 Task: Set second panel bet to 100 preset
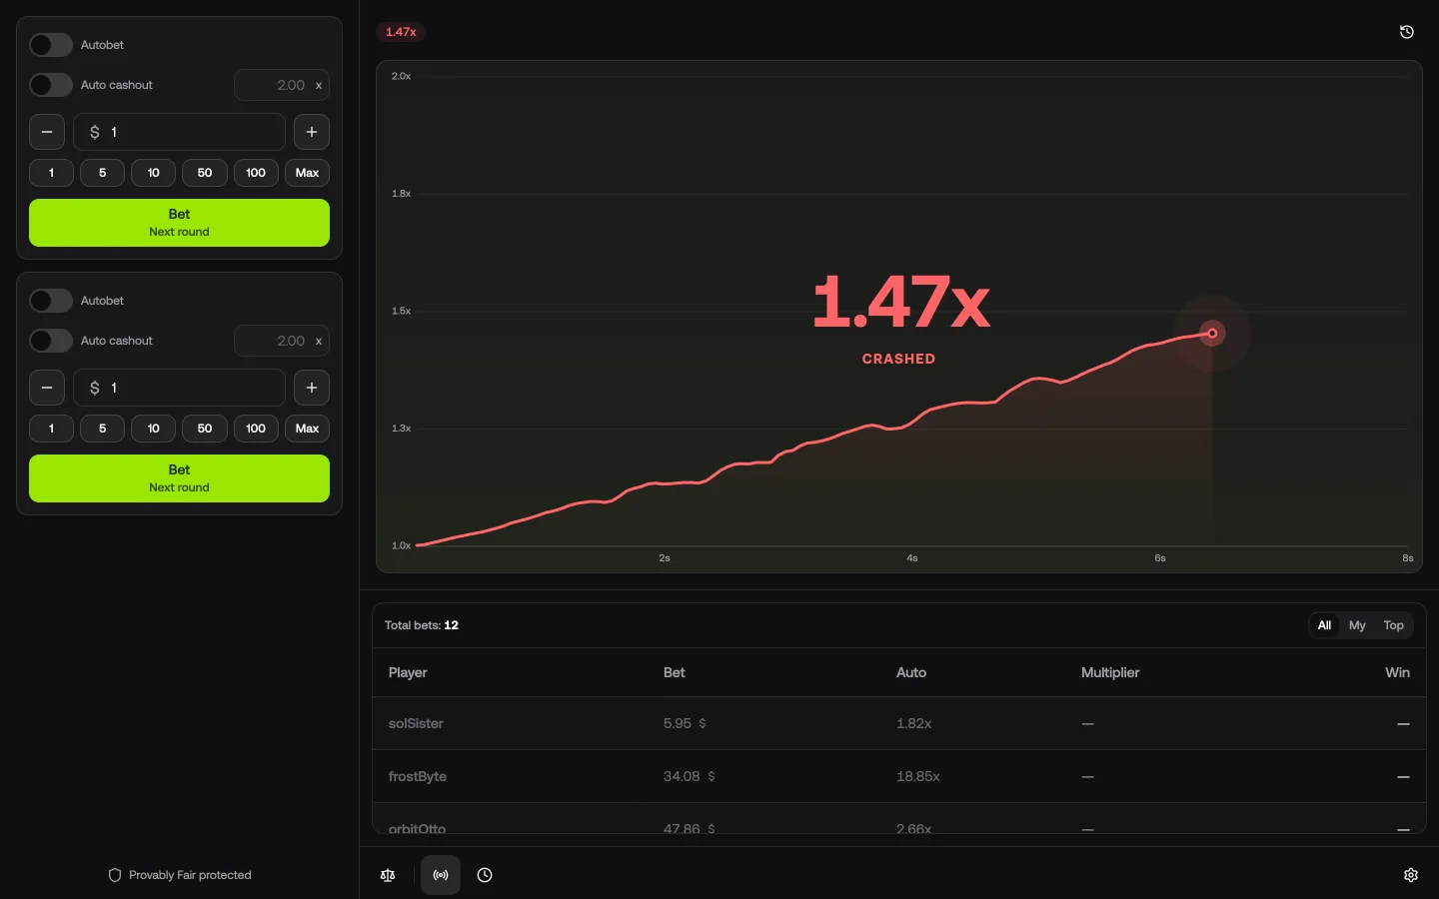256,429
